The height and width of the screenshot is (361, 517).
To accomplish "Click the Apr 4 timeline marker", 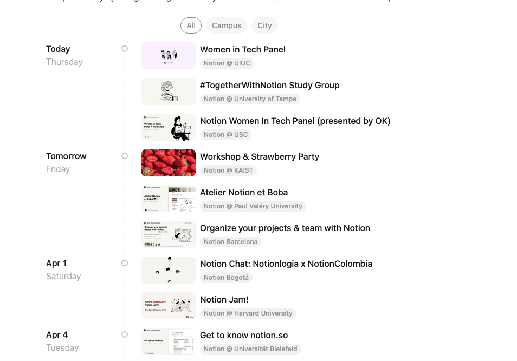I will pyautogui.click(x=125, y=334).
